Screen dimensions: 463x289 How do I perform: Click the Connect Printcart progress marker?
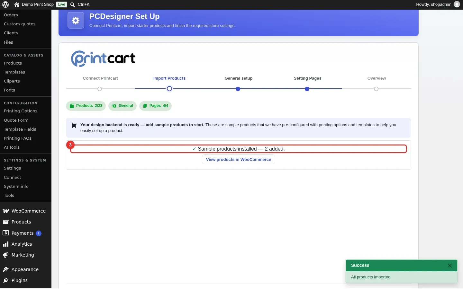[100, 89]
